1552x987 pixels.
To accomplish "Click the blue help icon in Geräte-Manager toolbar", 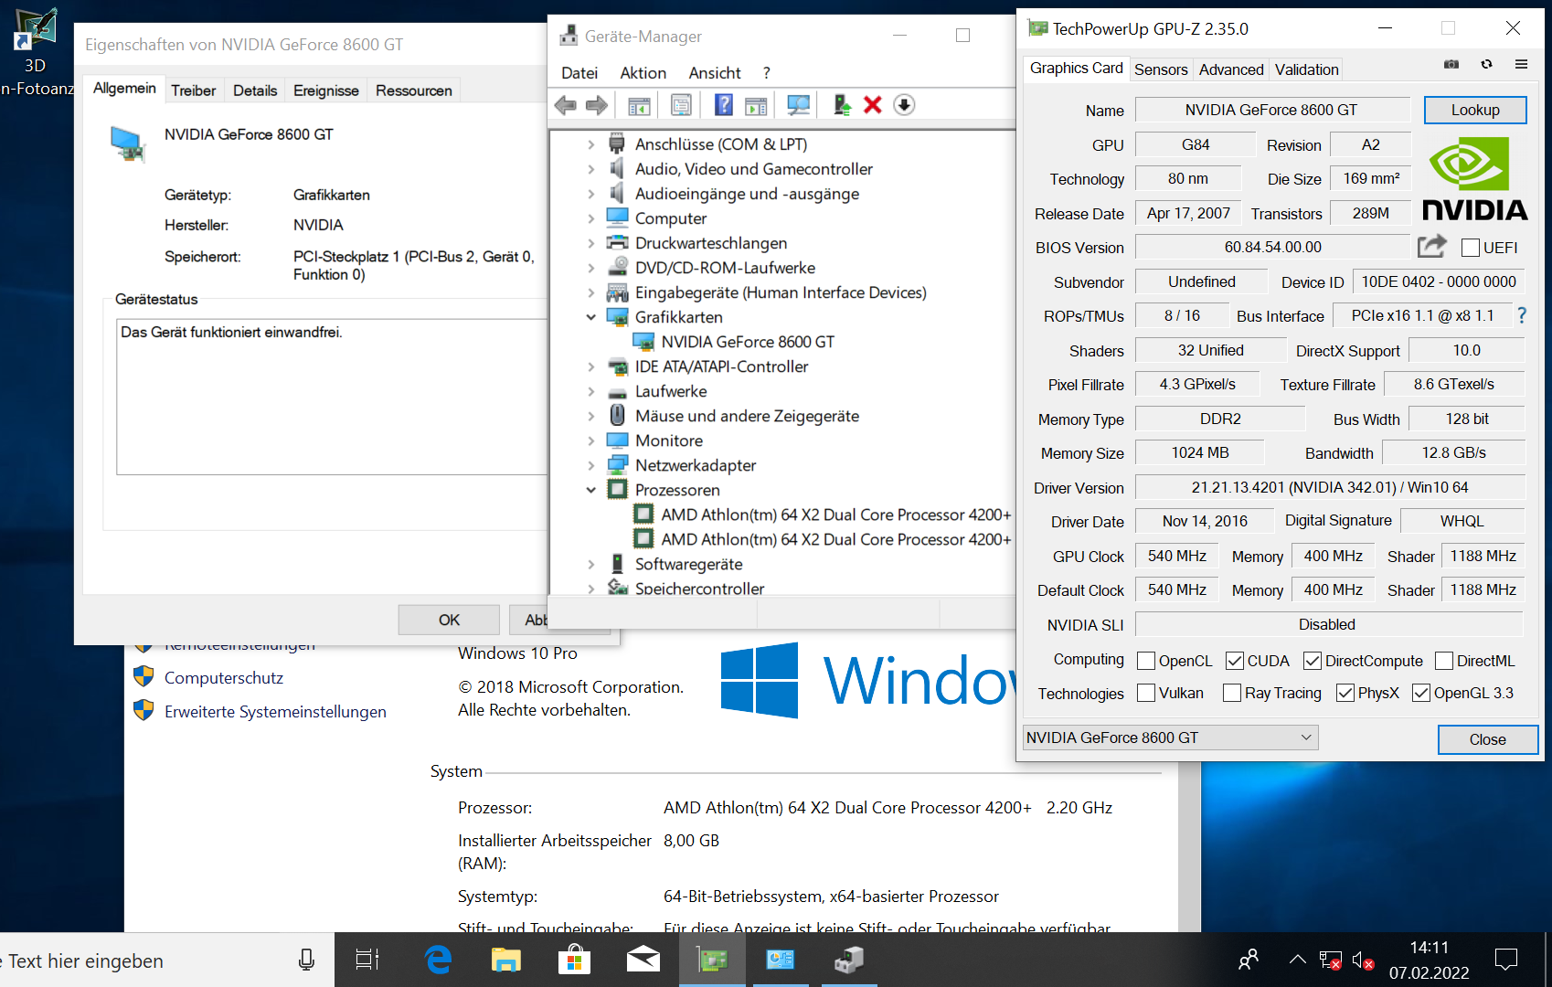I will [724, 105].
